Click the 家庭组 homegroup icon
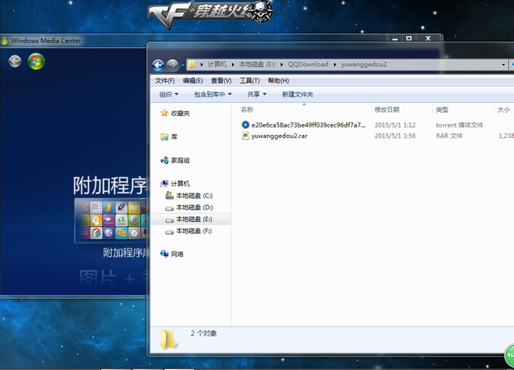The height and width of the screenshot is (370, 514). (164, 161)
